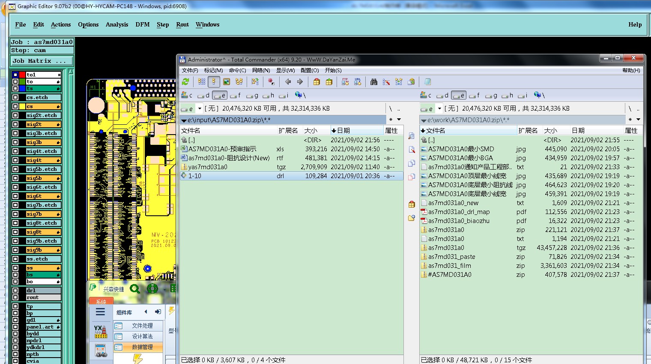Click the binoculars search files icon
Viewport: 651px width, 364px height.
pyautogui.click(x=374, y=82)
